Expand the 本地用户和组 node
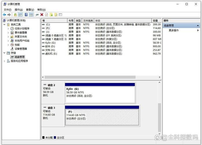 pyautogui.click(x=8, y=41)
